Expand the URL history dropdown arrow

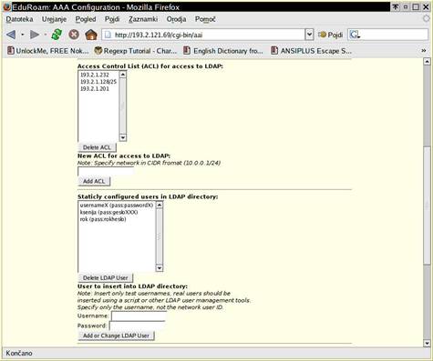(x=309, y=35)
